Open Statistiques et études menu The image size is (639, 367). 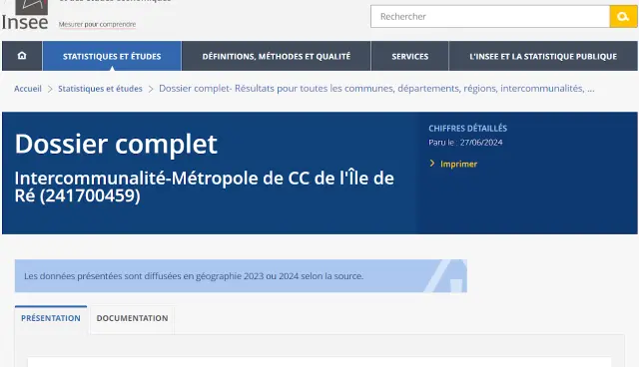click(112, 56)
